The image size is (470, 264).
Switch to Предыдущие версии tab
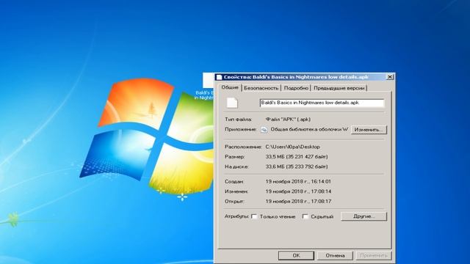[339, 88]
